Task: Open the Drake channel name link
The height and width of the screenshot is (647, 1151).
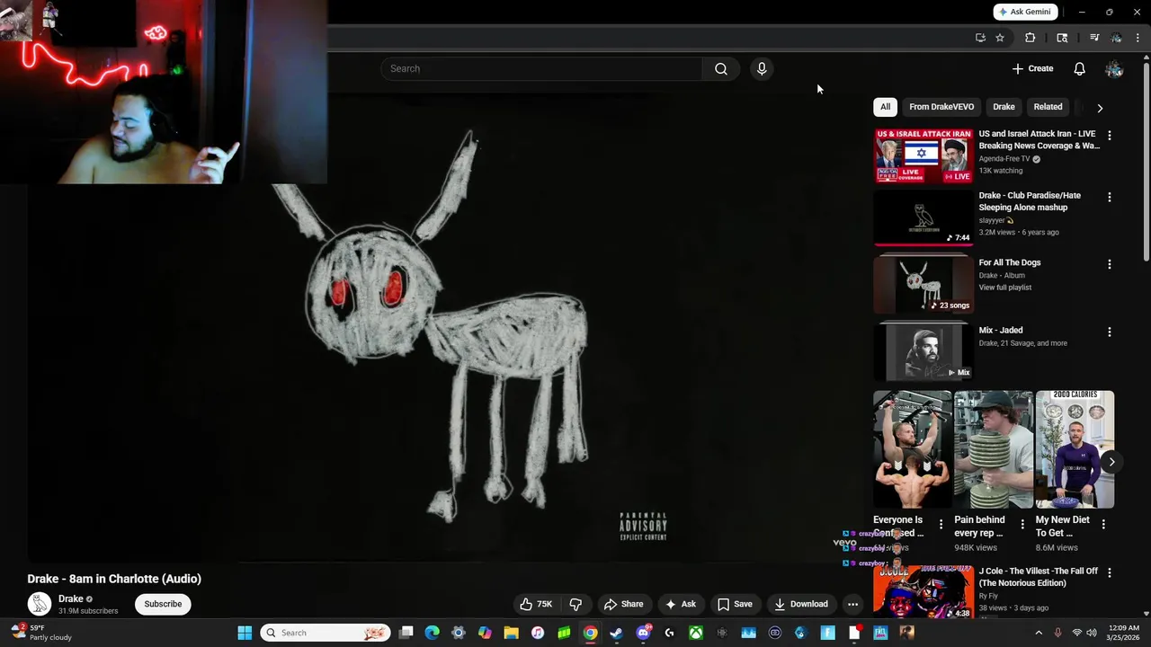Action: point(71,598)
